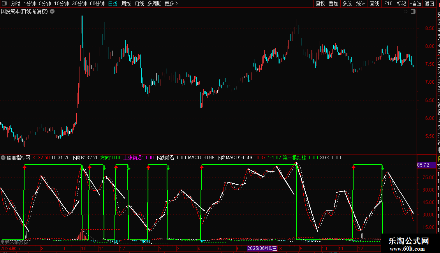This screenshot has height=253, width=440.
Task: Click the 叠加 overlay button
Action: click(334, 4)
